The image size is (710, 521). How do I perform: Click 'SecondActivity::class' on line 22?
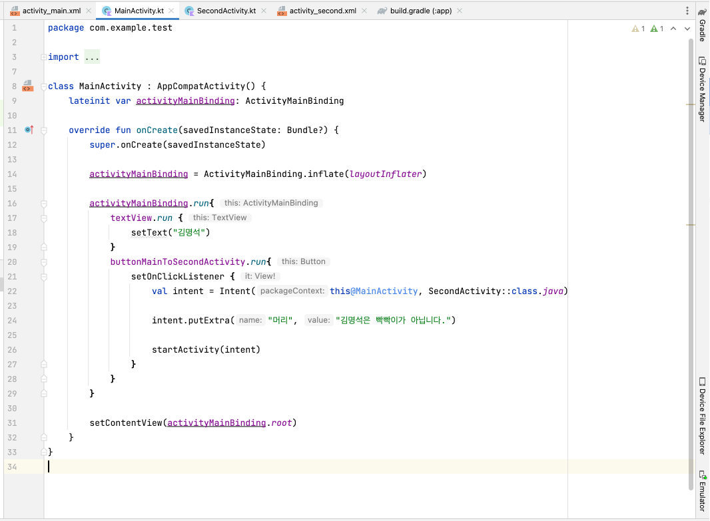pyautogui.click(x=483, y=291)
